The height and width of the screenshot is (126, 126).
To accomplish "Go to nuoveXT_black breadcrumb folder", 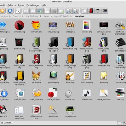I will [61, 16].
